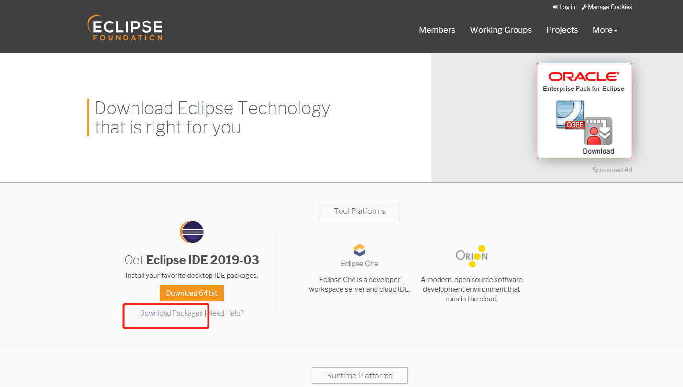Click the Eclipse Che hexagon logo

(359, 250)
